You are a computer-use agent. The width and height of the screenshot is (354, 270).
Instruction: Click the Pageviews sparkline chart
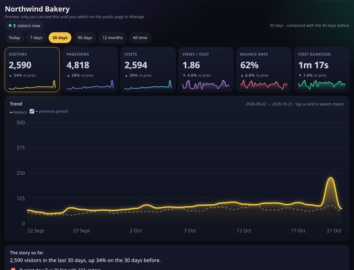click(90, 85)
